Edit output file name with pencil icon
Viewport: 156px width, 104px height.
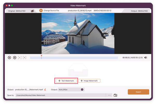coord(45,89)
